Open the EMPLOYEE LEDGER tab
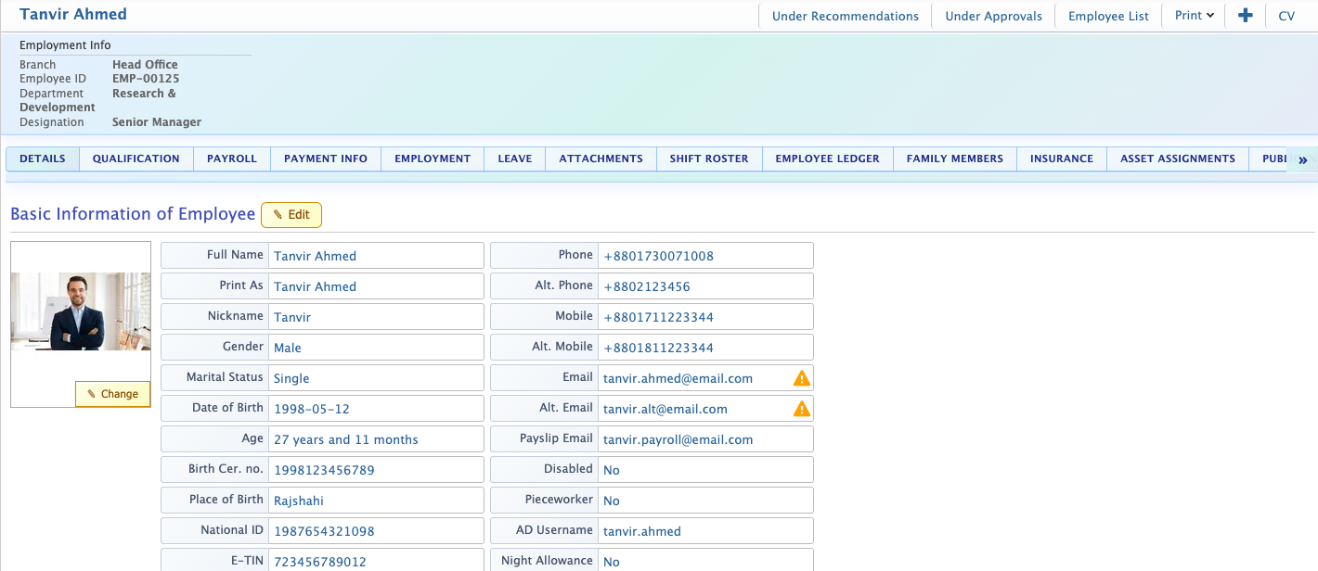Viewport: 1318px width, 571px height. 827,159
